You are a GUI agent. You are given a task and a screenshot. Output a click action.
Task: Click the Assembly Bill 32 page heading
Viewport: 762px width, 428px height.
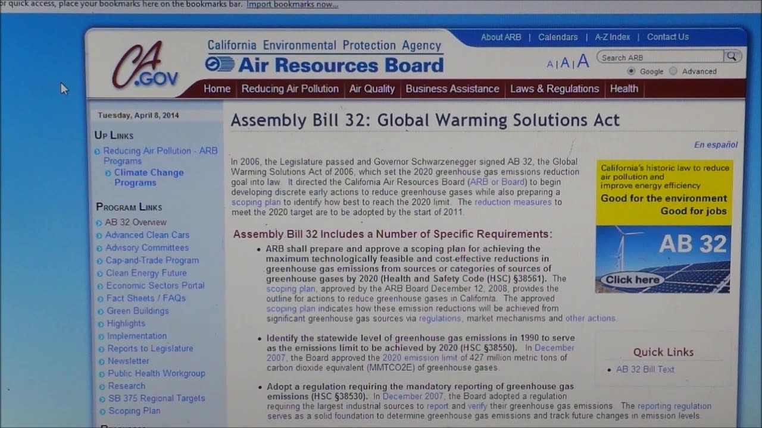click(x=425, y=120)
